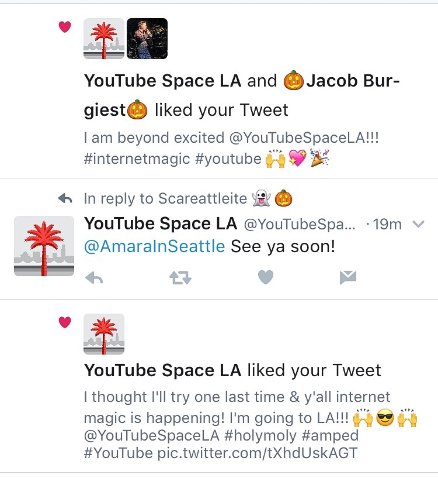Open the tweet options chevron next to 19m
The height and width of the screenshot is (478, 438).
pyautogui.click(x=419, y=224)
